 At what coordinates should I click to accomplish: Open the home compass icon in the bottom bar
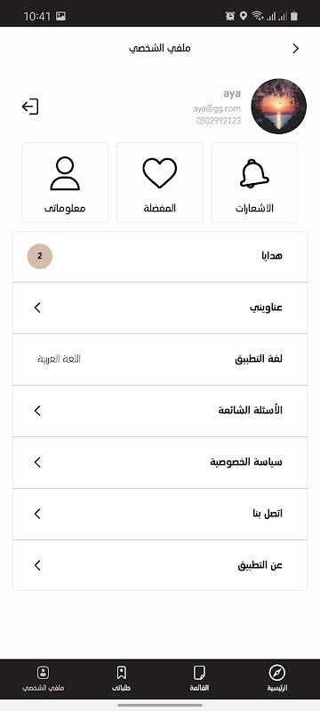click(277, 672)
